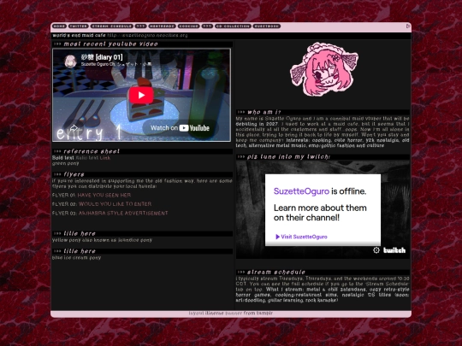Open flyer 02 WOULD YOU LIKE TO ENTER

point(115,204)
